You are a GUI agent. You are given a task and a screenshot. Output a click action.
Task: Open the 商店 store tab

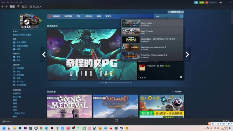(12, 6)
